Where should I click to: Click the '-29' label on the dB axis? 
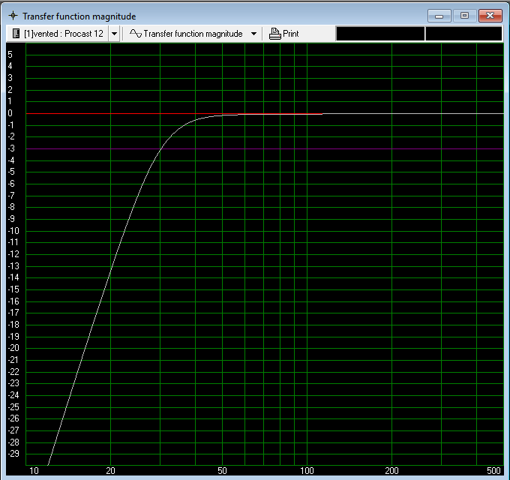point(13,454)
